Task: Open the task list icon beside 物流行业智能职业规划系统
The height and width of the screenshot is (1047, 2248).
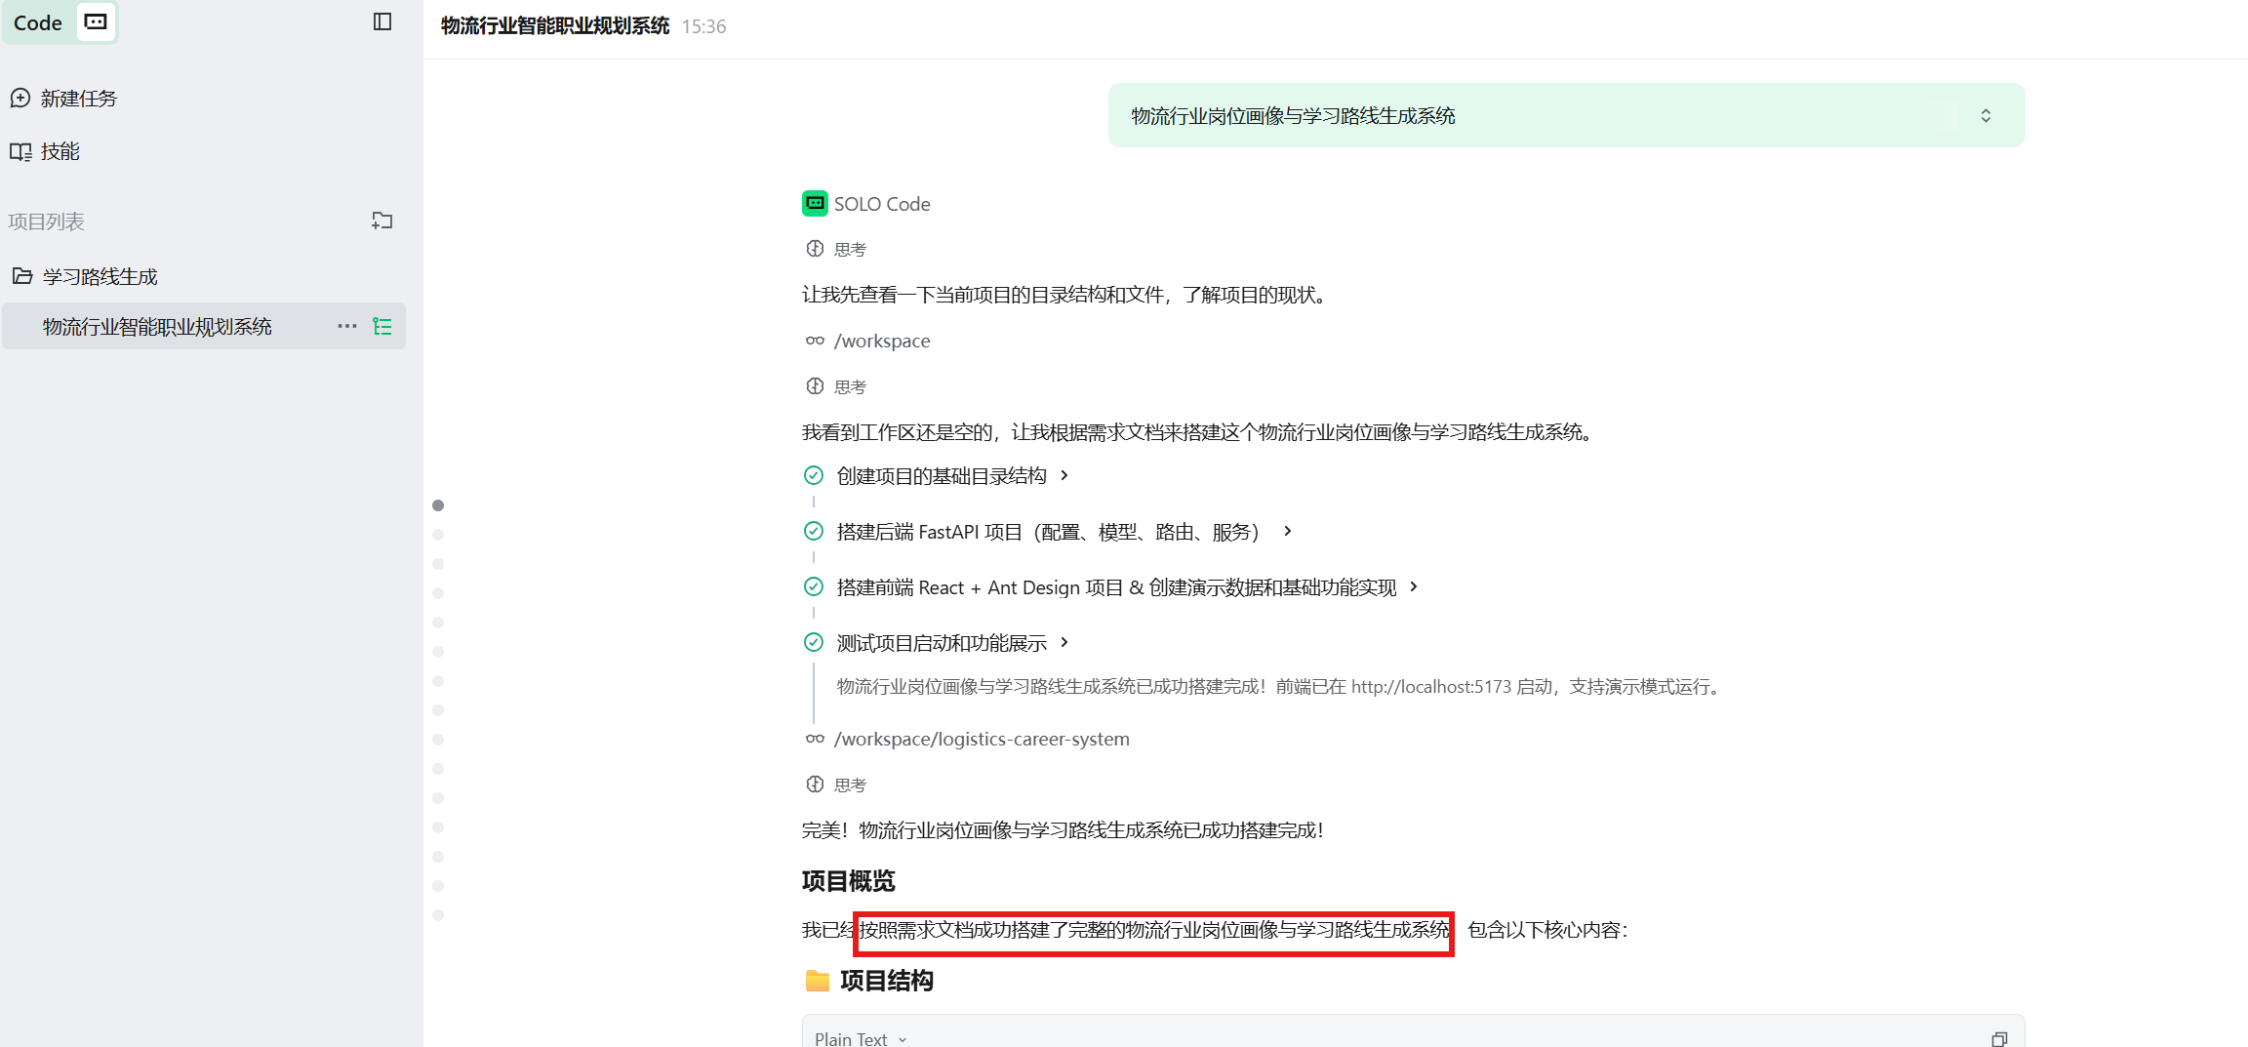Action: click(x=382, y=327)
